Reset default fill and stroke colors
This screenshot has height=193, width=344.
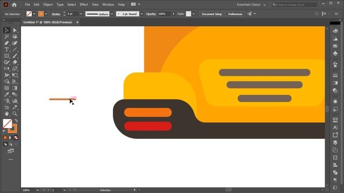[4, 131]
